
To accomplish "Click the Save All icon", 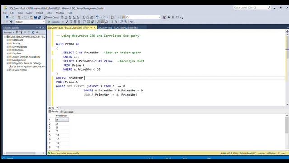I will 39,17.
